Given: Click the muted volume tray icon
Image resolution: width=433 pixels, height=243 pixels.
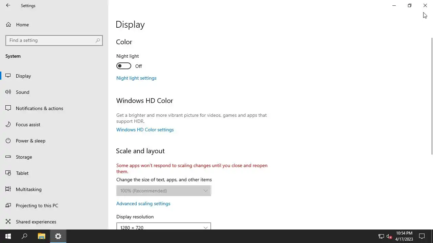Looking at the screenshot, I should 389,236.
